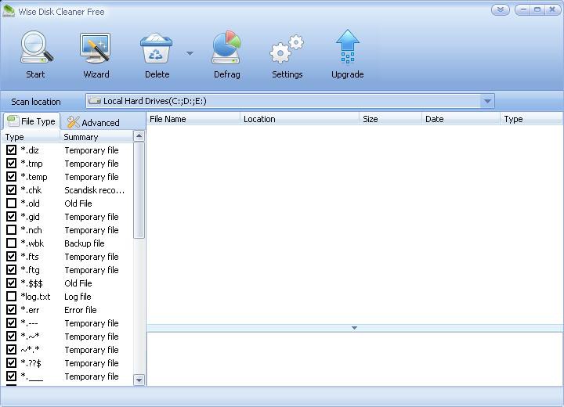Click the title bar double-chevron menu icon
The height and width of the screenshot is (407, 564).
[501, 10]
